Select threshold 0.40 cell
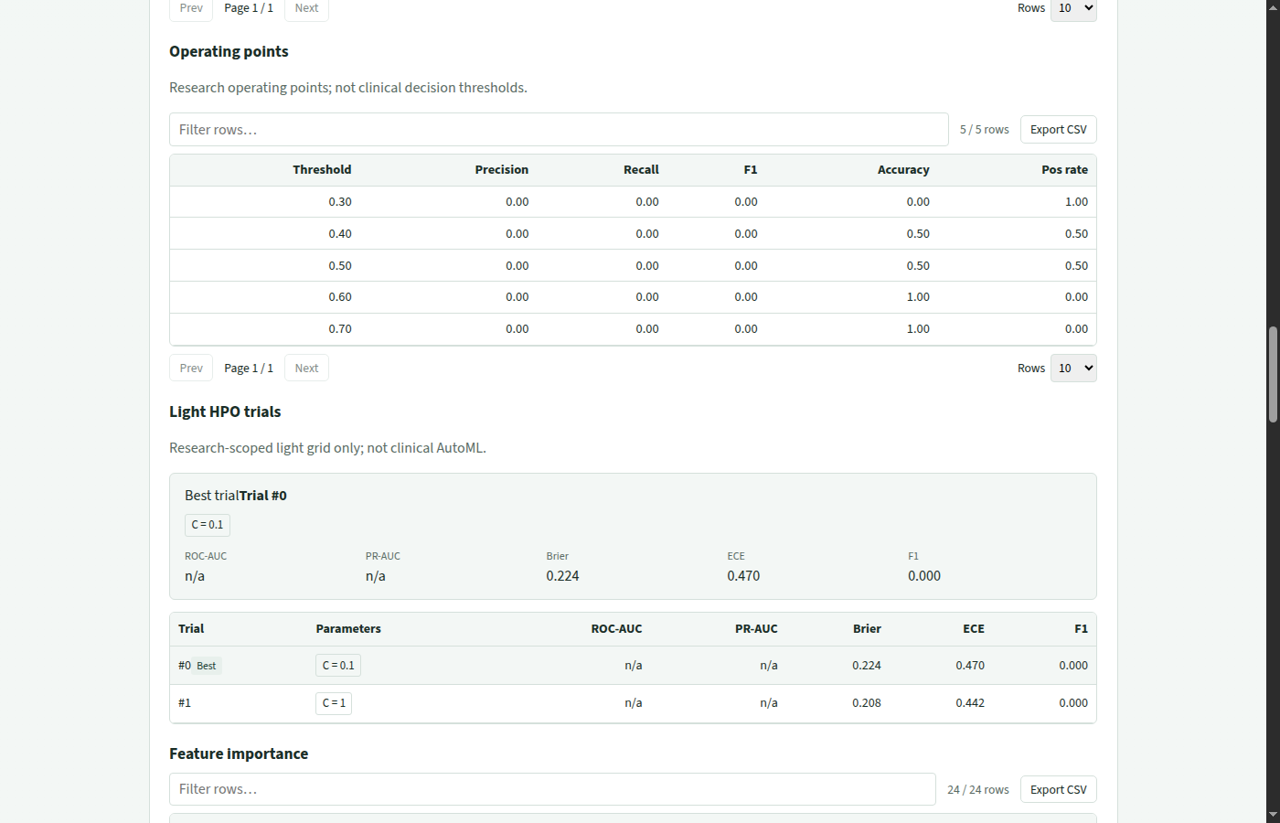 pos(340,233)
